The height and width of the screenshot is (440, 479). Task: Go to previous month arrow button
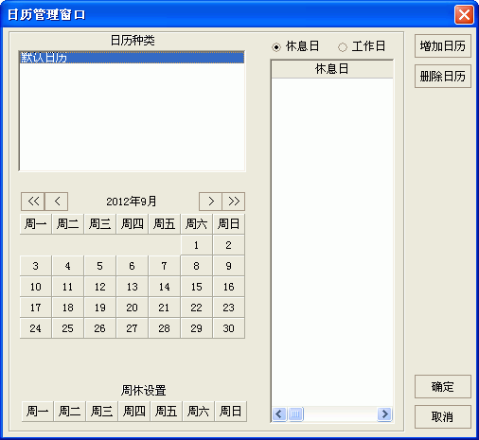(57, 202)
